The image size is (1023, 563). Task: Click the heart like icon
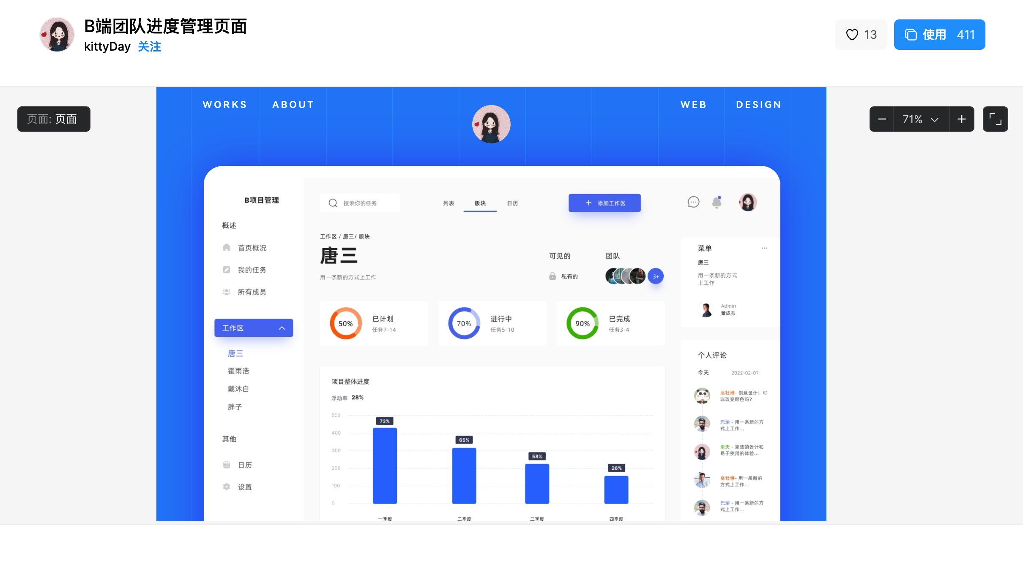pos(852,35)
